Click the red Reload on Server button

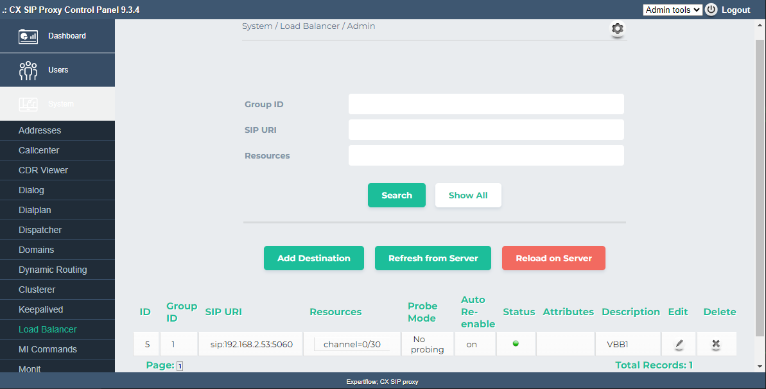(x=553, y=258)
